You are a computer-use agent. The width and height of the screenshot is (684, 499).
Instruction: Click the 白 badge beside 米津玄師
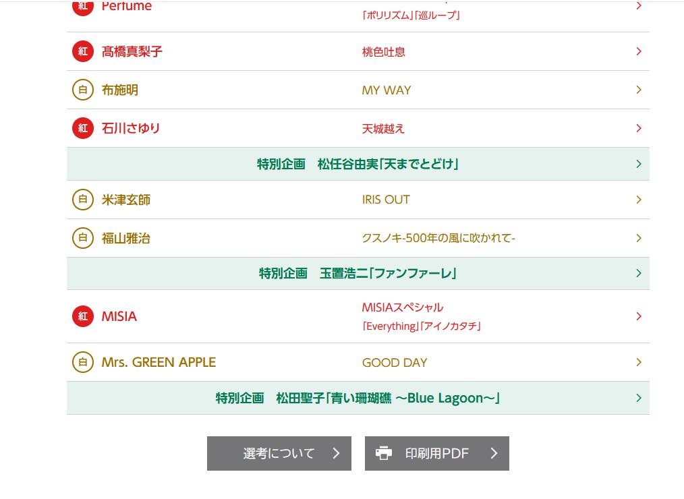[83, 200]
